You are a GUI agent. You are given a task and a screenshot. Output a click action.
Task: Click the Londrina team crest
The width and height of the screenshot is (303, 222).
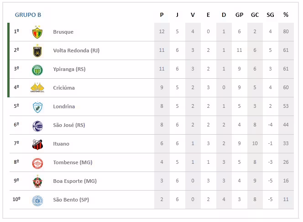(x=37, y=107)
